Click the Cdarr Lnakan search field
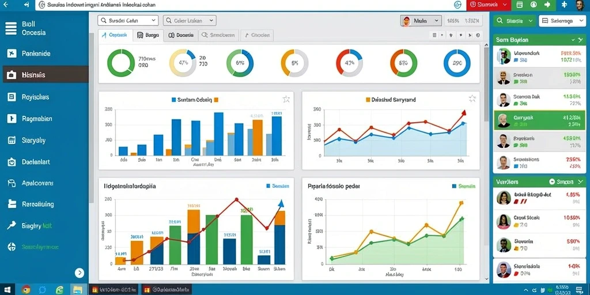The height and width of the screenshot is (295, 590). 190,20
